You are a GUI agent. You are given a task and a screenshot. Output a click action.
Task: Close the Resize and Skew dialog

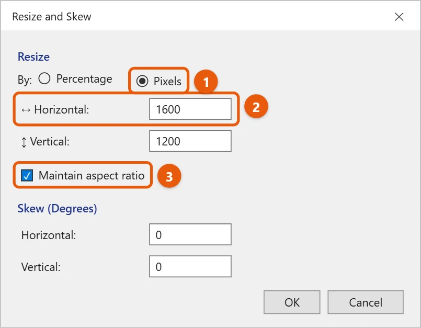(x=399, y=17)
